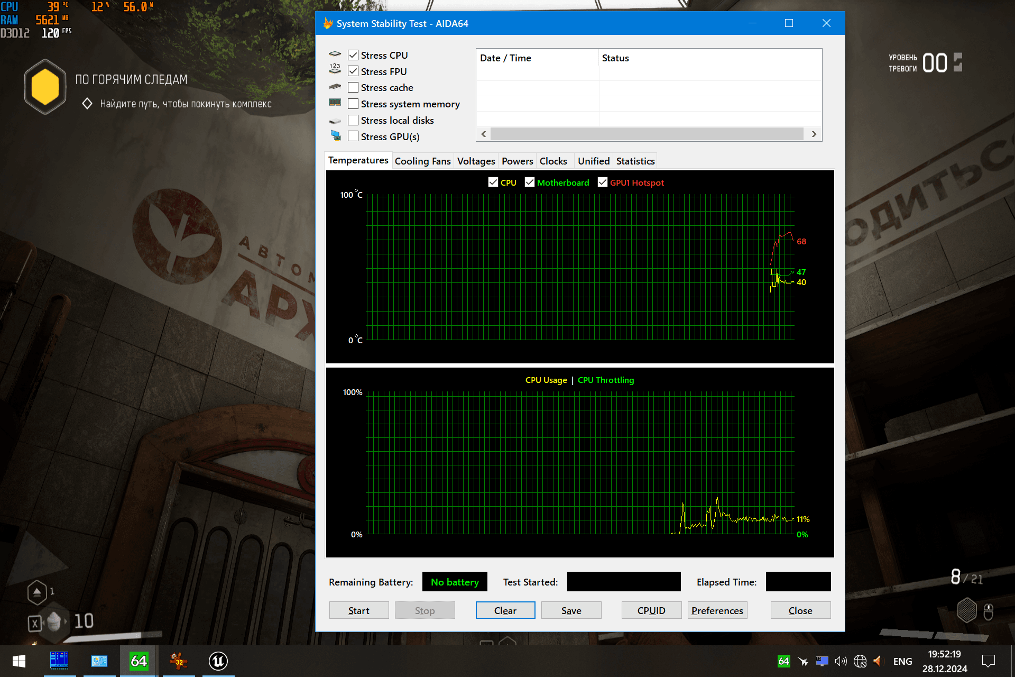Screen dimensions: 1015x677
Task: Click the Start button
Action: 359,610
